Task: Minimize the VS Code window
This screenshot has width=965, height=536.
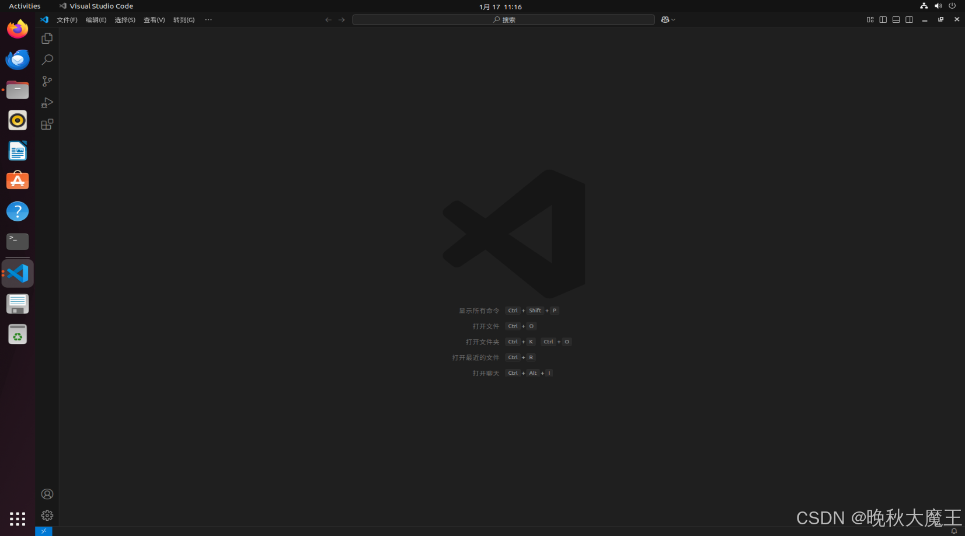Action: (x=925, y=20)
